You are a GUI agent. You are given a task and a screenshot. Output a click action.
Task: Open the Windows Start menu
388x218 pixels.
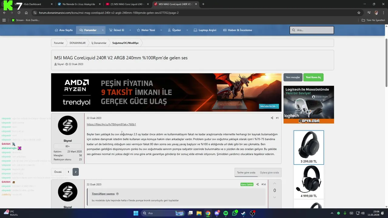tap(136, 213)
